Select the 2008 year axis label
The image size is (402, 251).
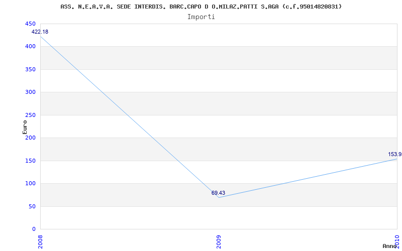[40, 241]
